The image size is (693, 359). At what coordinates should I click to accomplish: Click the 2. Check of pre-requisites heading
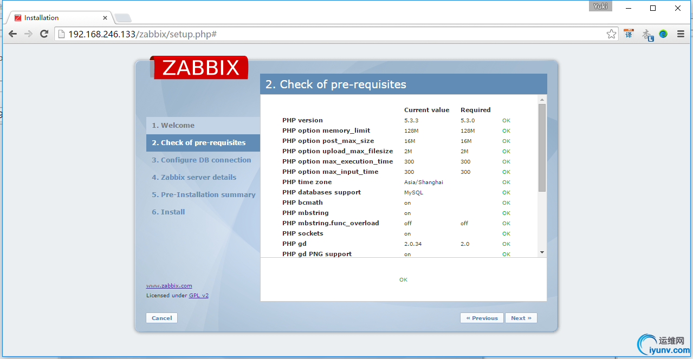[x=336, y=84]
